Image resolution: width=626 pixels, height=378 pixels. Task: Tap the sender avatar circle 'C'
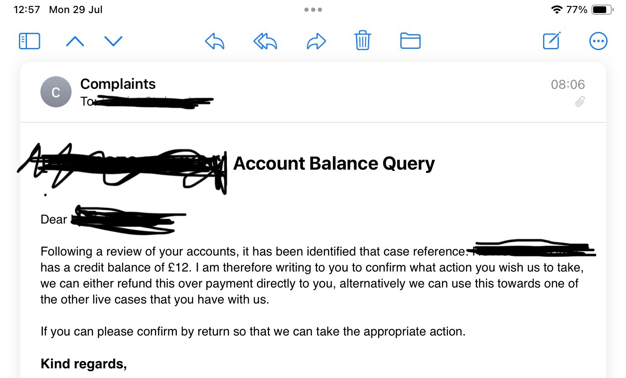[56, 92]
